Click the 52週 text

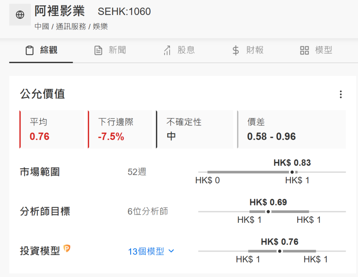pyautogui.click(x=137, y=172)
